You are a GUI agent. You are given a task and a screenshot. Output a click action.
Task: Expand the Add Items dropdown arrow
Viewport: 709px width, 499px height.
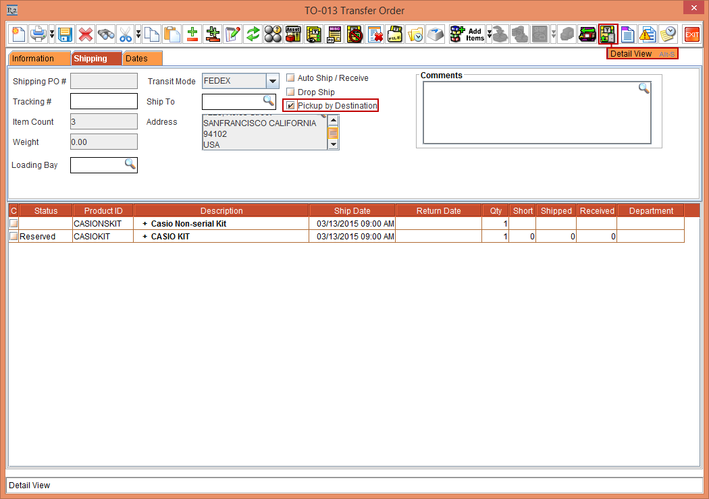[x=489, y=34]
